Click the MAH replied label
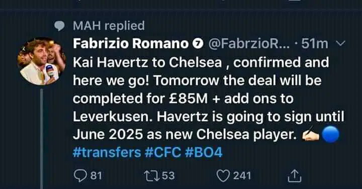Screen dimensions: 362x189 pyautogui.click(x=109, y=26)
